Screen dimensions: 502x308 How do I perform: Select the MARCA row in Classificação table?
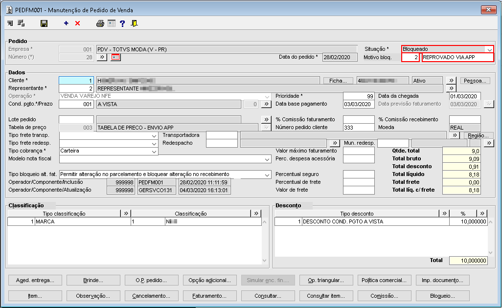[135, 221]
